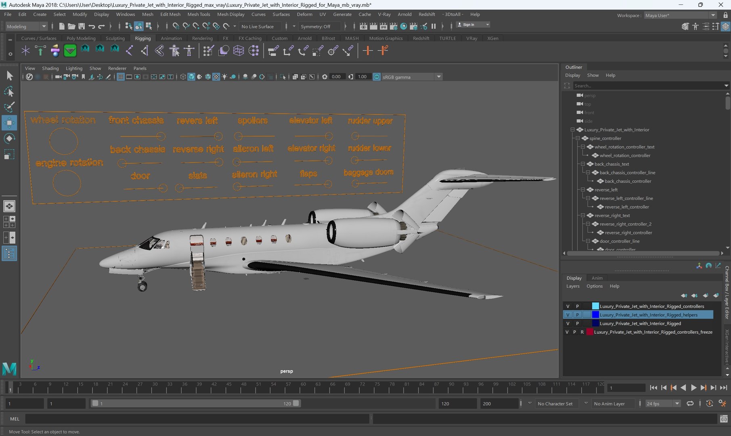Open the Mesh Tools menu
The image size is (731, 436).
tap(199, 14)
